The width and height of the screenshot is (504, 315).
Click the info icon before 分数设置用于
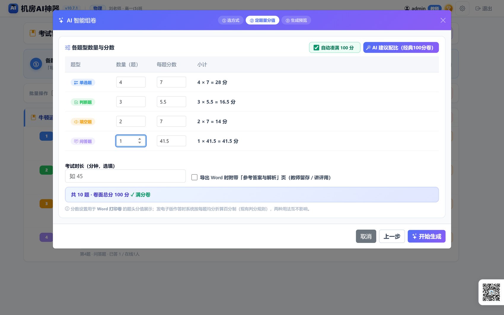click(x=67, y=209)
